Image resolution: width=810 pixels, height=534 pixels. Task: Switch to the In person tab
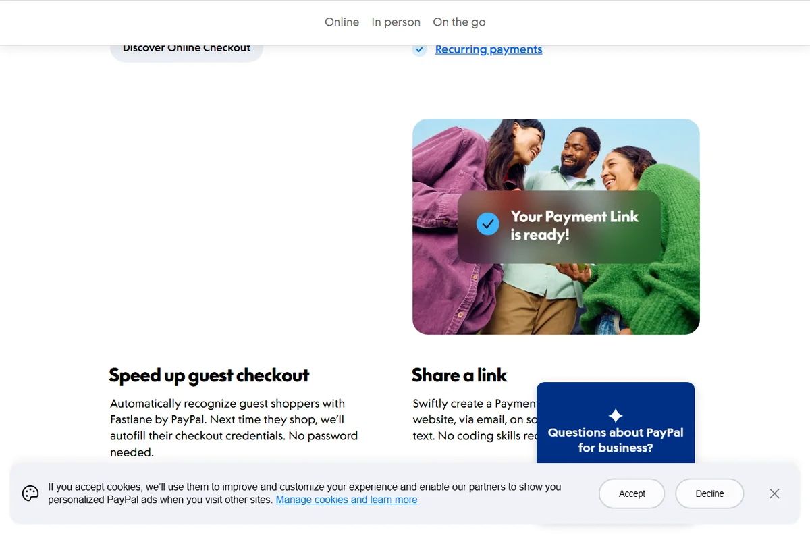click(x=396, y=22)
